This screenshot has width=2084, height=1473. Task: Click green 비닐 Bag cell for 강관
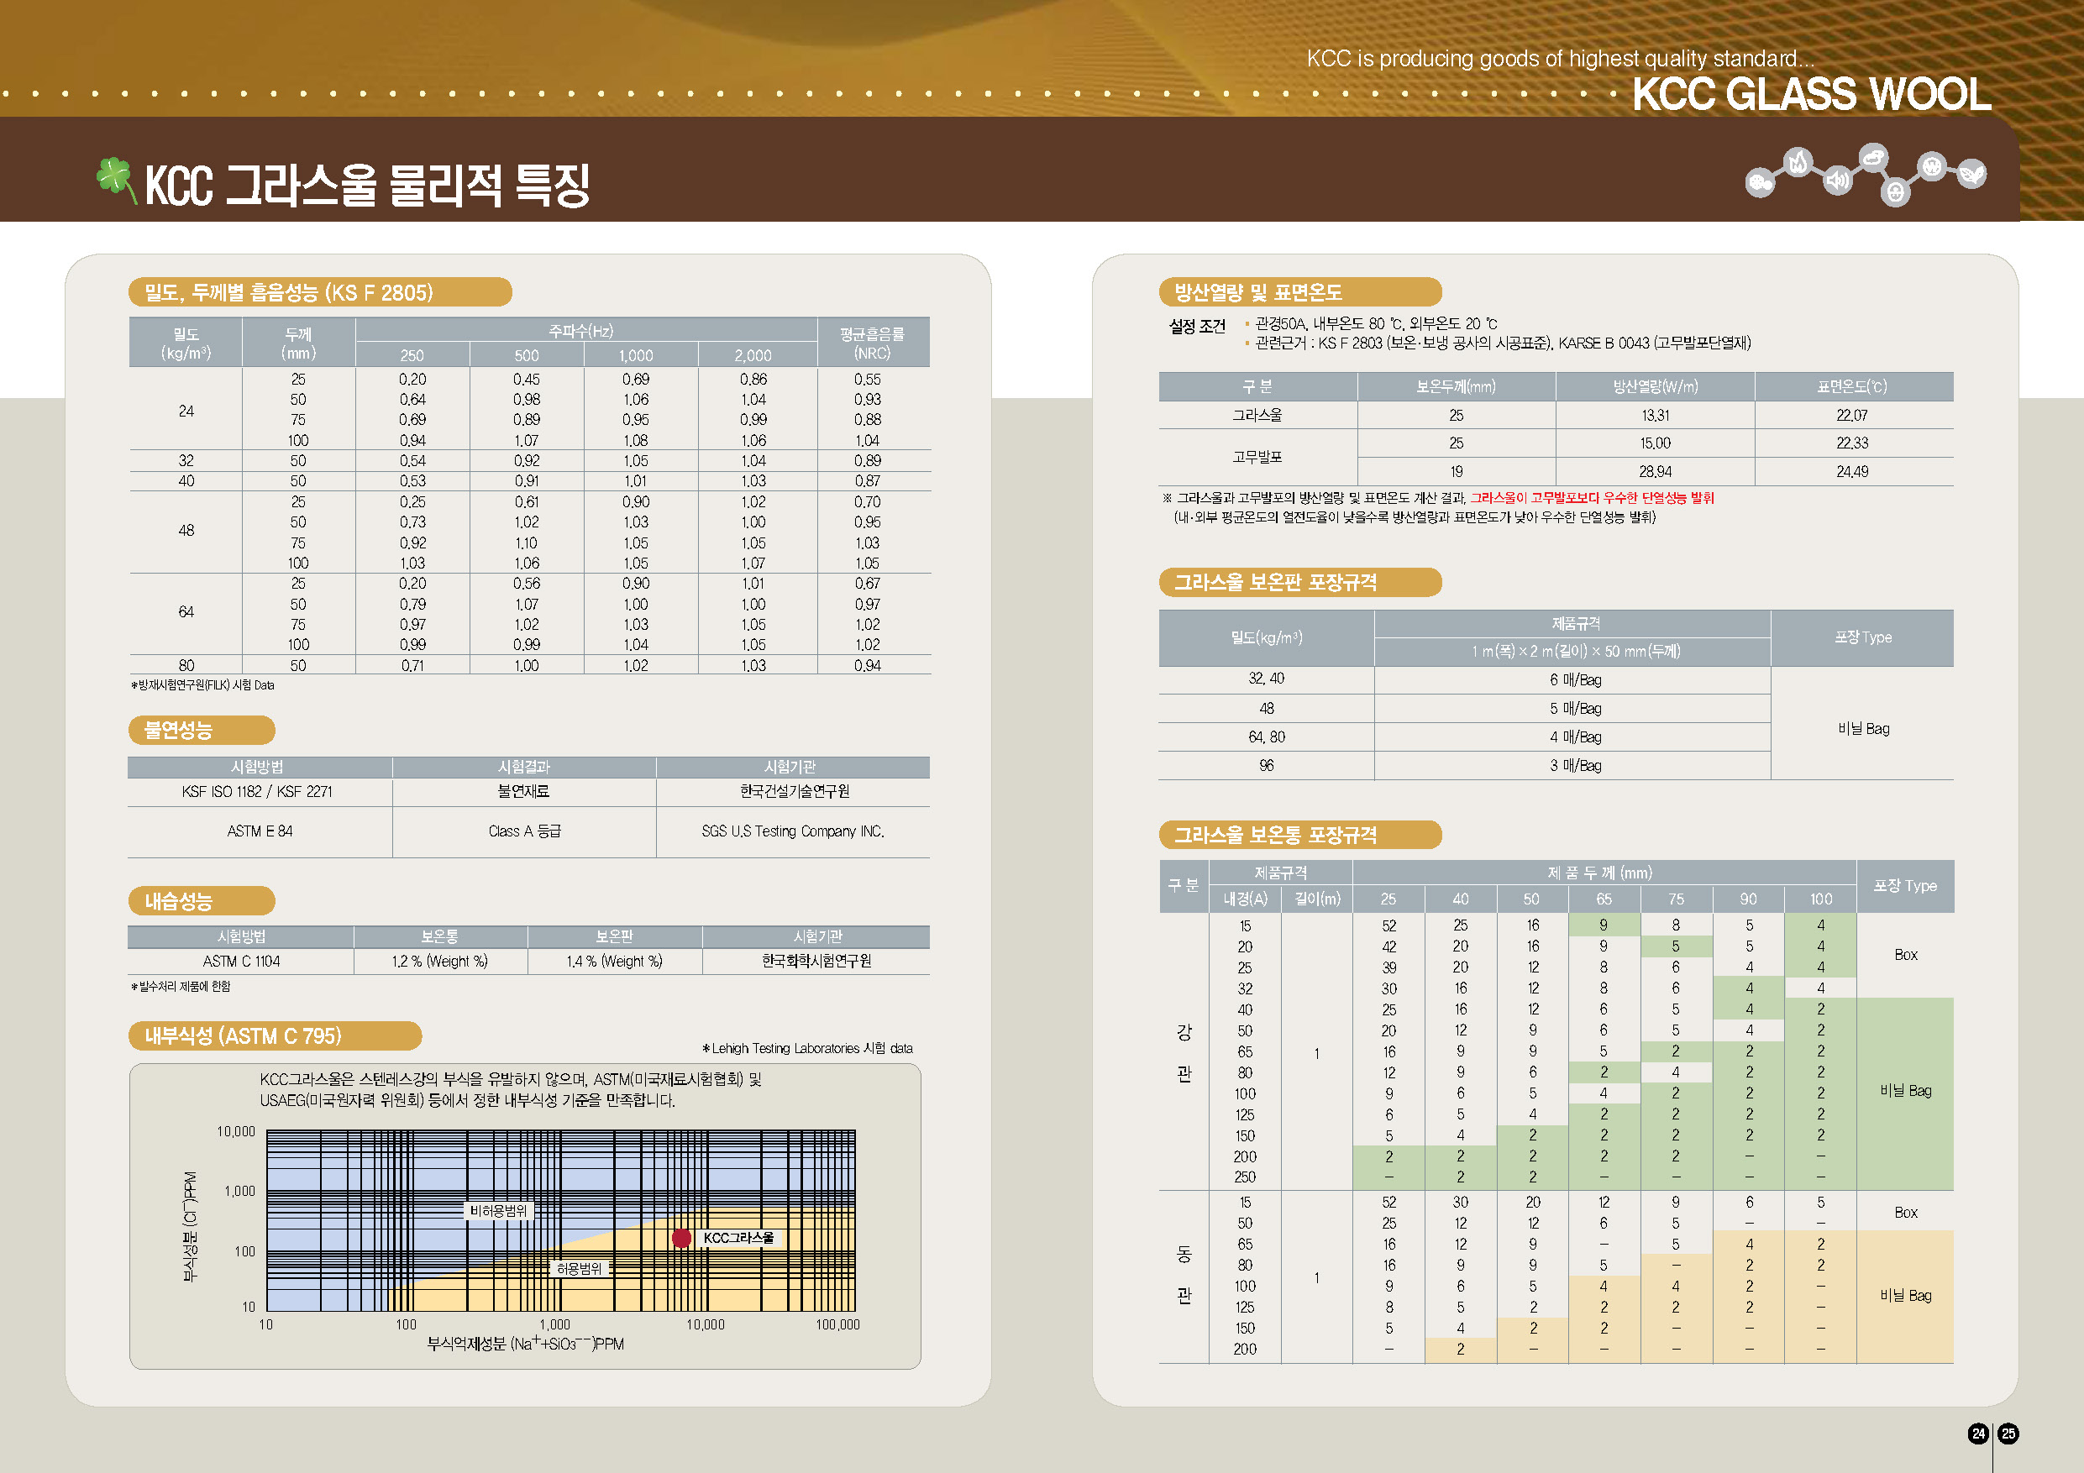click(1905, 1090)
